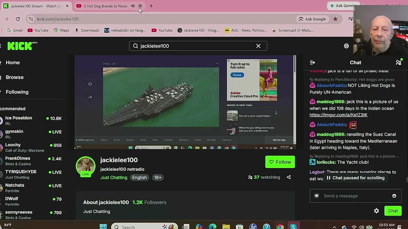This screenshot has height=229, width=408.
Task: Open a new browser tab
Action: (151, 6)
